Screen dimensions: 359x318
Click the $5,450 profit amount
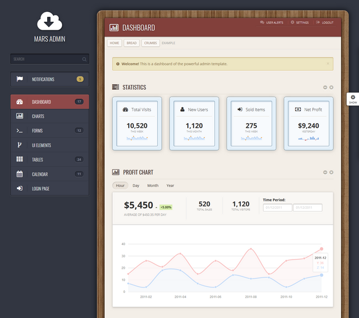(x=138, y=205)
